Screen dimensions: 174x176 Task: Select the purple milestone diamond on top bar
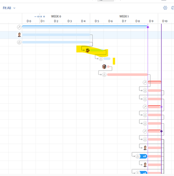click(148, 27)
